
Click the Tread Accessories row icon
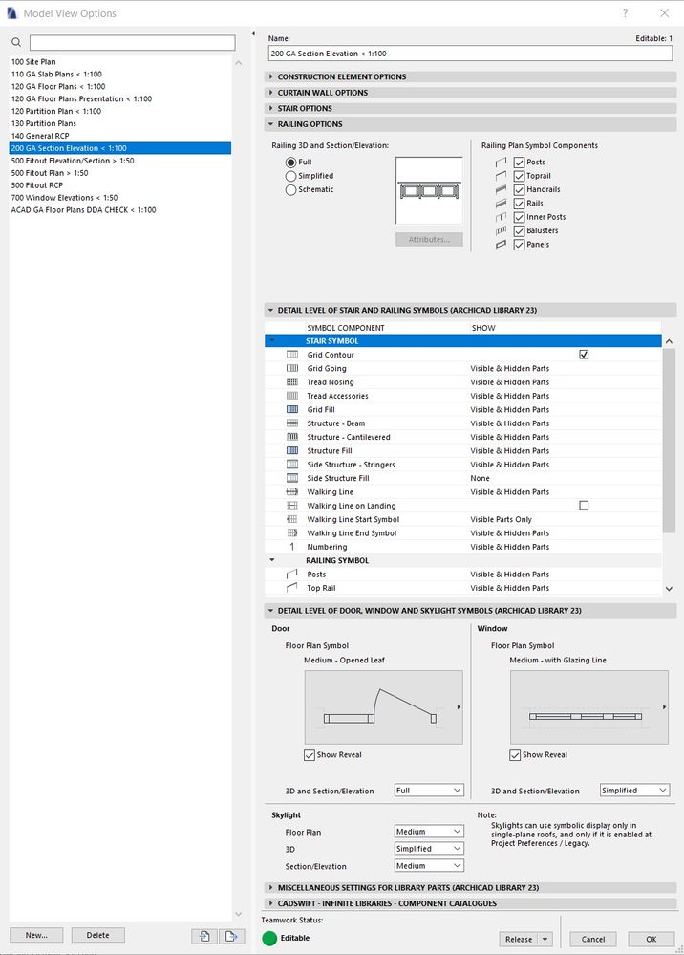click(292, 396)
